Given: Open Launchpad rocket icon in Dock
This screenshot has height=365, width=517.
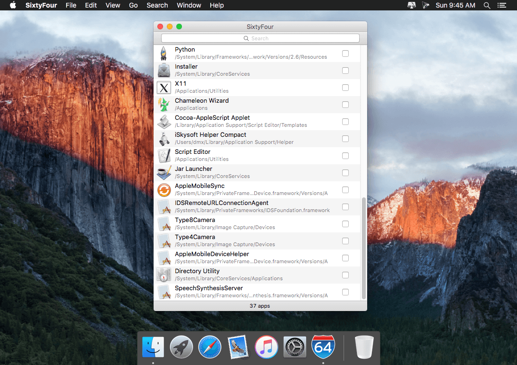Looking at the screenshot, I should (181, 347).
